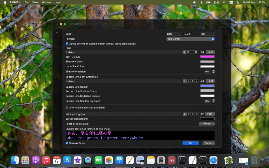Increase Shadow Precision using the stepper arrow

213,70
